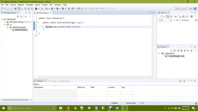
Task: Click the Open Type icon
Action: (78, 9)
